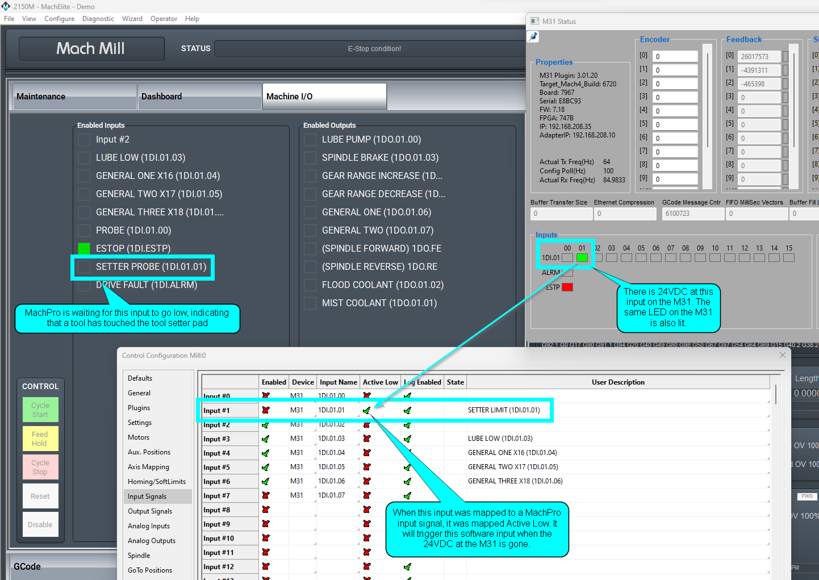Switch to the Dashboard tab
The image size is (819, 580).
pyautogui.click(x=199, y=97)
